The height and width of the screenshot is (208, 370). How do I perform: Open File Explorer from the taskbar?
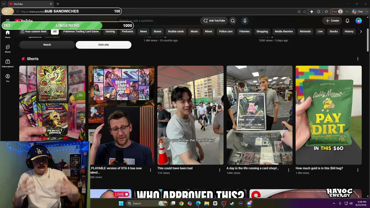[207, 203]
